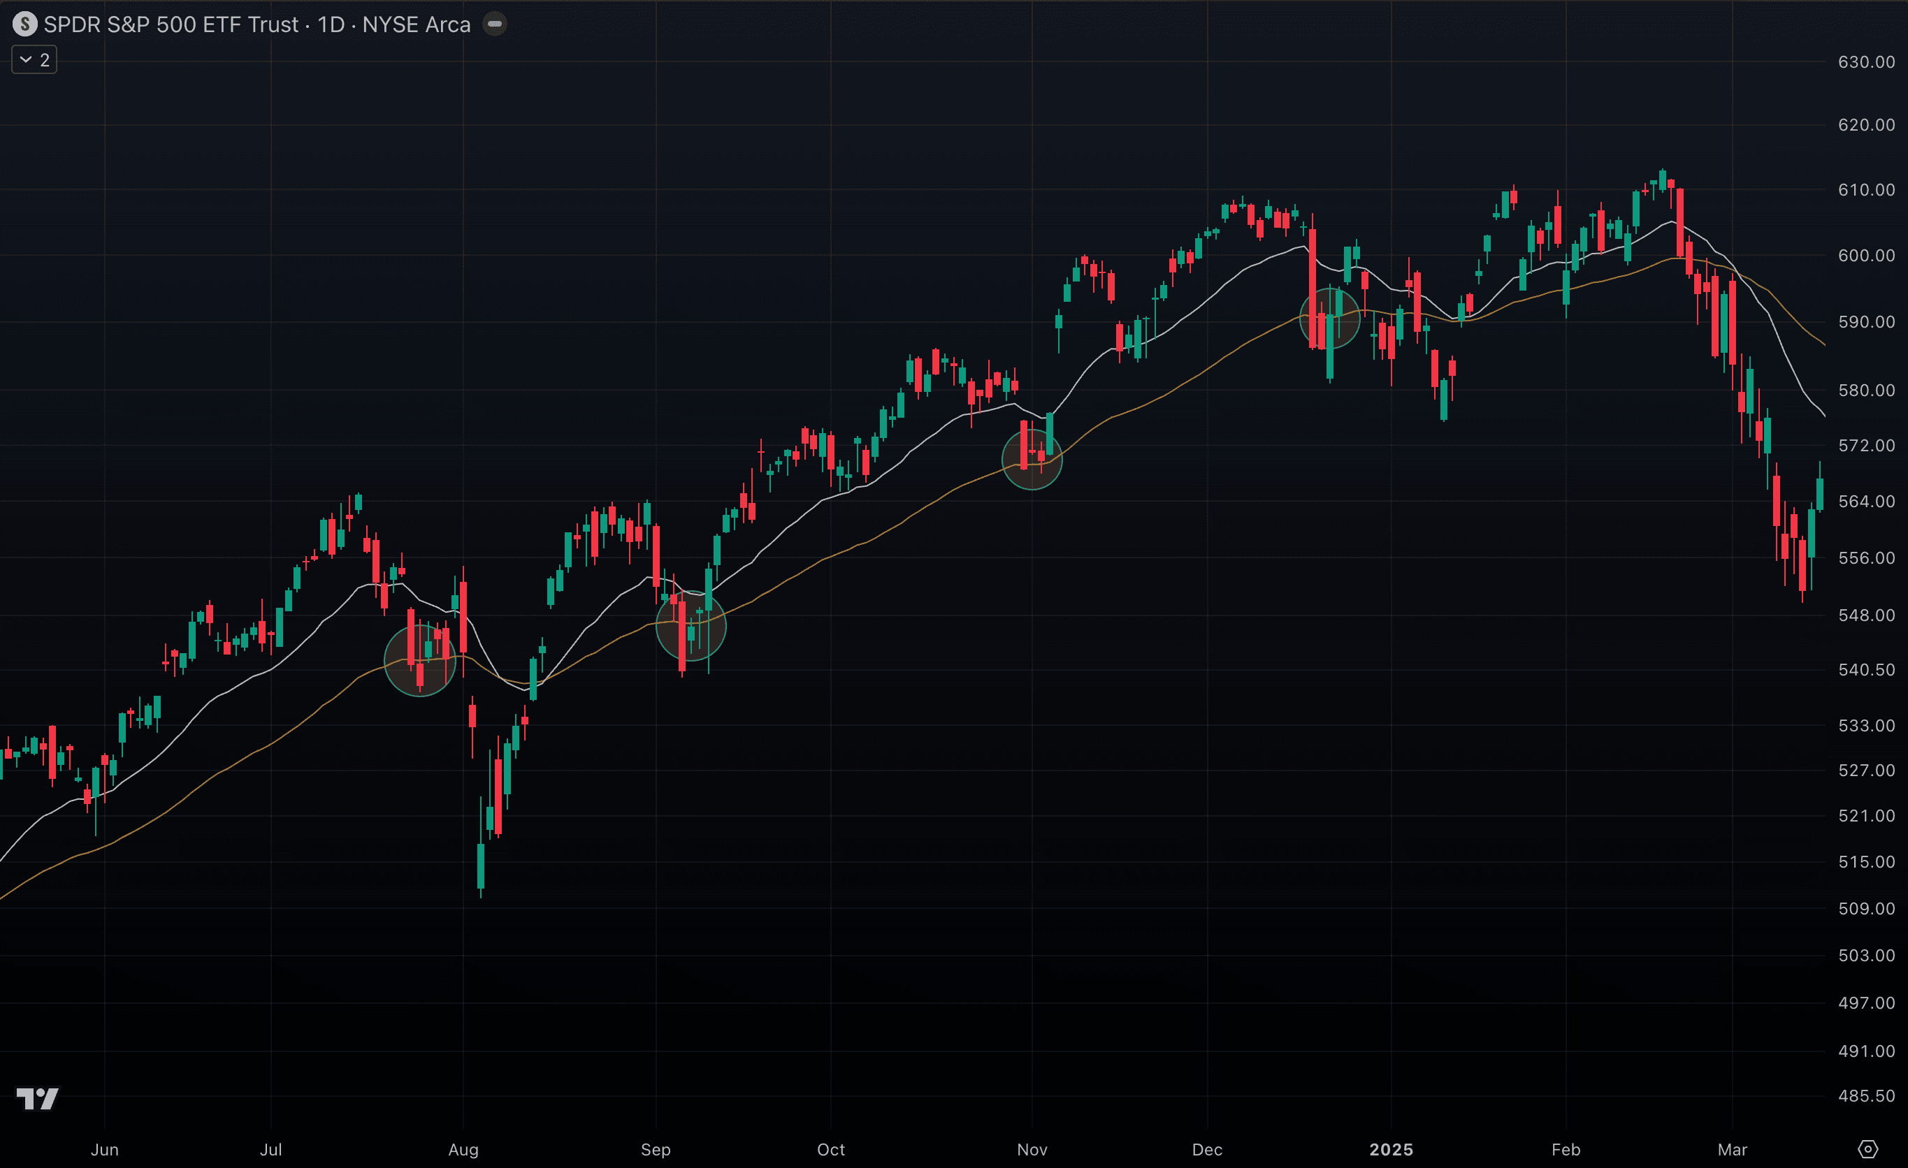
Task: Click the circled marker near the September pullback
Action: pyautogui.click(x=691, y=624)
